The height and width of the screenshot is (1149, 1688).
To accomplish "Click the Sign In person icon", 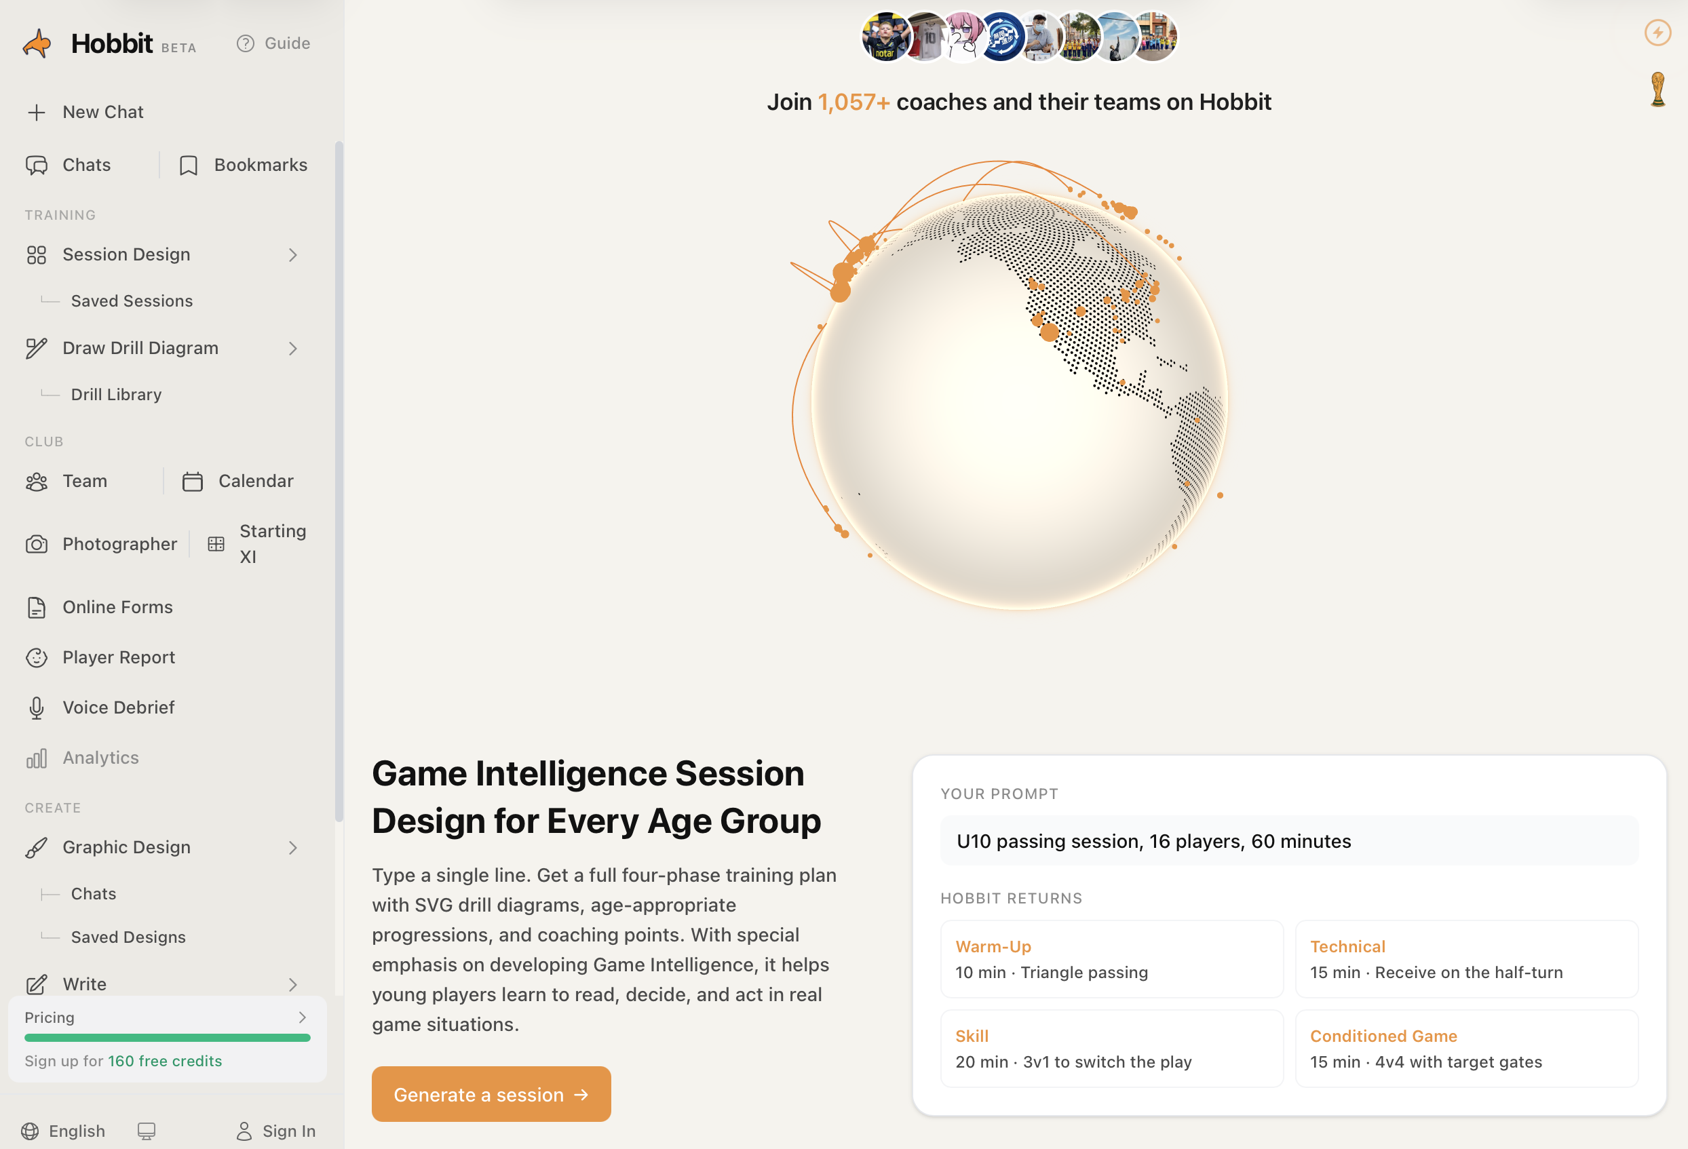I will 244,1131.
